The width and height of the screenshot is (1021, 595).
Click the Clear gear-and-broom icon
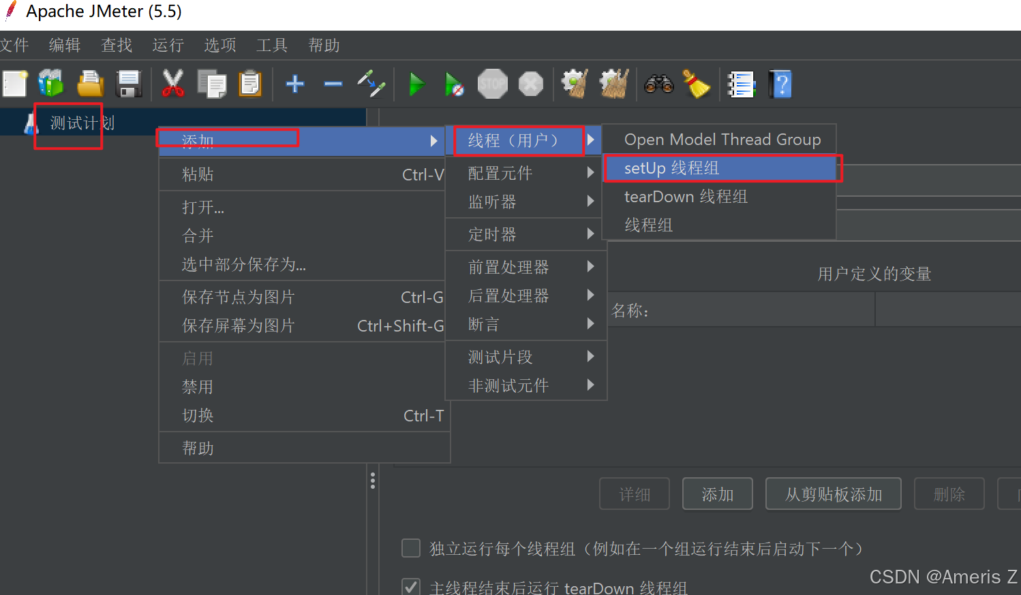pyautogui.click(x=575, y=84)
